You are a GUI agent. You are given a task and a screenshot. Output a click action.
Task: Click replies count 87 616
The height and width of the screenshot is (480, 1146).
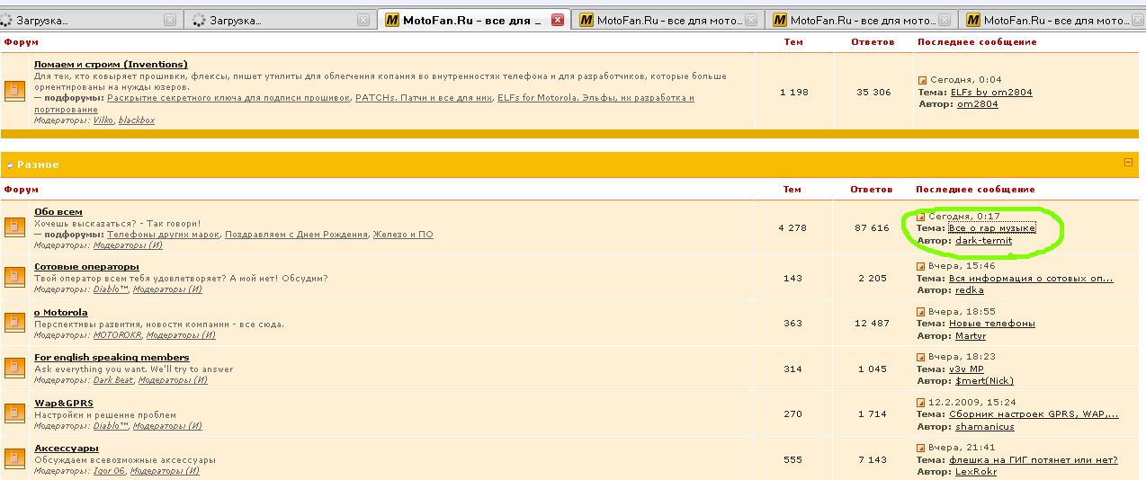tap(872, 228)
